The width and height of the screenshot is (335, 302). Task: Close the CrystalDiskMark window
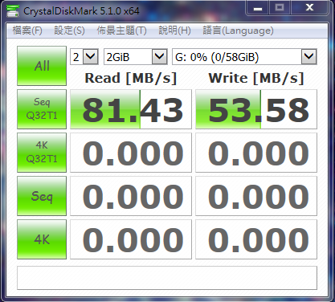click(309, 7)
